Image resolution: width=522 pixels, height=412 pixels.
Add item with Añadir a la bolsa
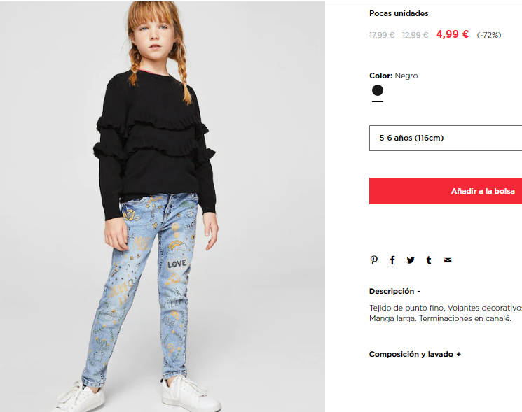(x=446, y=191)
